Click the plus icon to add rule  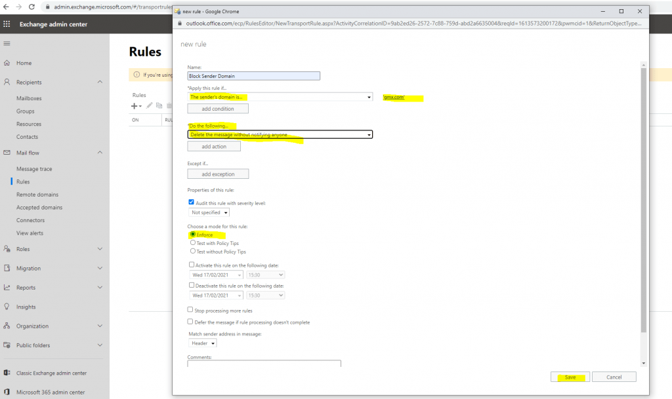point(135,105)
